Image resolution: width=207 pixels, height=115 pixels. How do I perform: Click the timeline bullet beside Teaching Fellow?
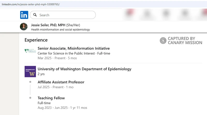coord(30,98)
